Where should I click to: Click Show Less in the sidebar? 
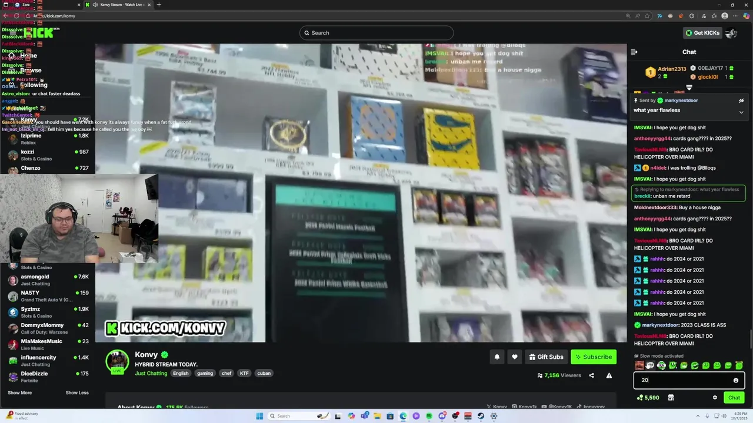(x=77, y=392)
